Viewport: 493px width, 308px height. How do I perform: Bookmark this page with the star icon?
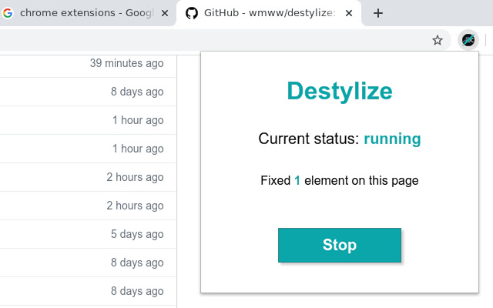point(438,40)
